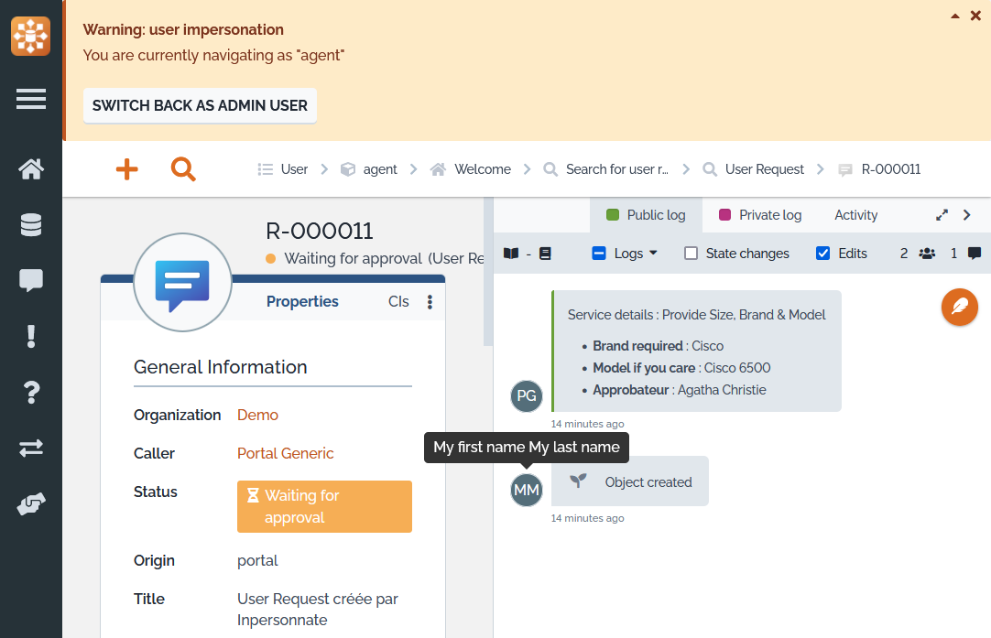Image resolution: width=991 pixels, height=638 pixels.
Task: Uncheck the Edits checkbox
Action: coord(822,254)
